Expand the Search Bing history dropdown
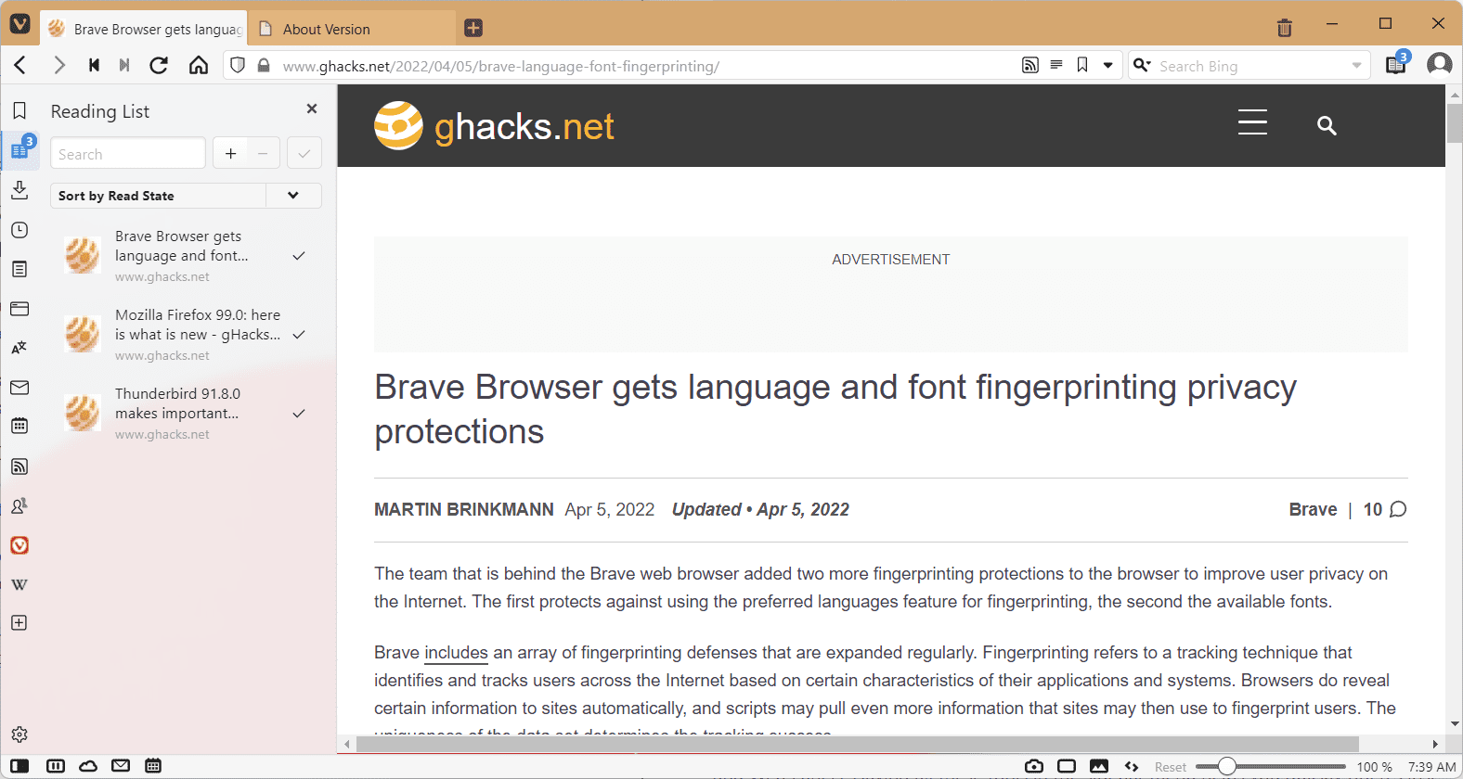Viewport: 1463px width, 779px height. (1356, 66)
